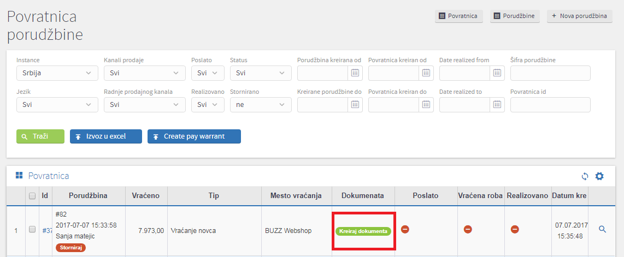Screen dimensions: 624x257
Task: Click the magnifier icon in row 1
Action: (x=602, y=229)
